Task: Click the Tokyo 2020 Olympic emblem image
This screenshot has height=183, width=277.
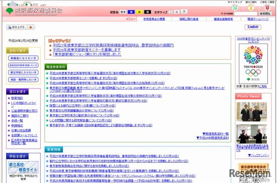Action: tap(253, 64)
